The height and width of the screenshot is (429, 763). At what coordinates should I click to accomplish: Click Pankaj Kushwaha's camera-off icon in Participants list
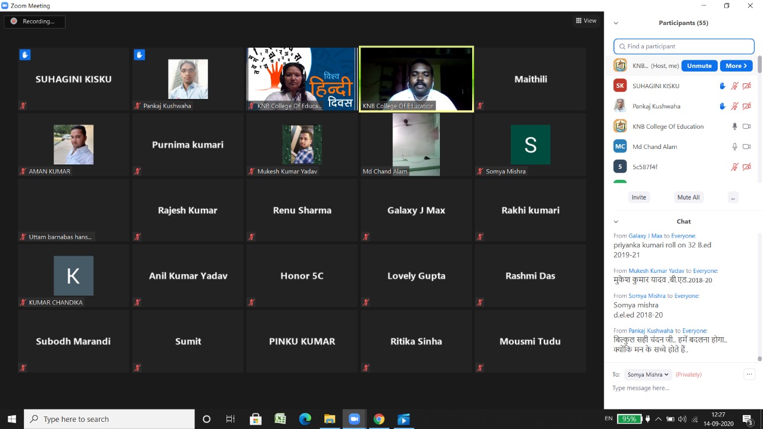(746, 106)
